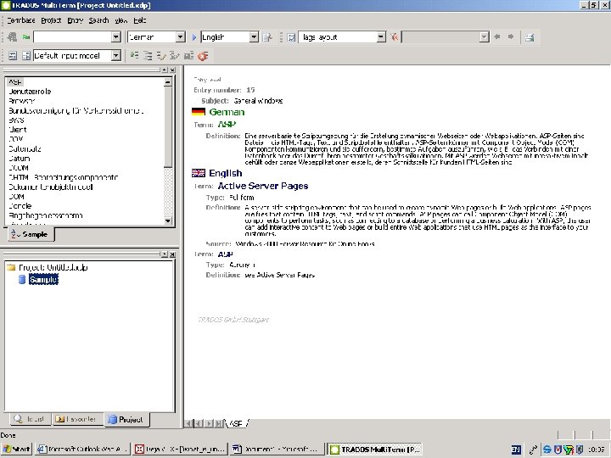Screen dimensions: 611x458
Task: Go to last sheet with the rightmost tab arrow
Action: pyautogui.click(x=219, y=423)
